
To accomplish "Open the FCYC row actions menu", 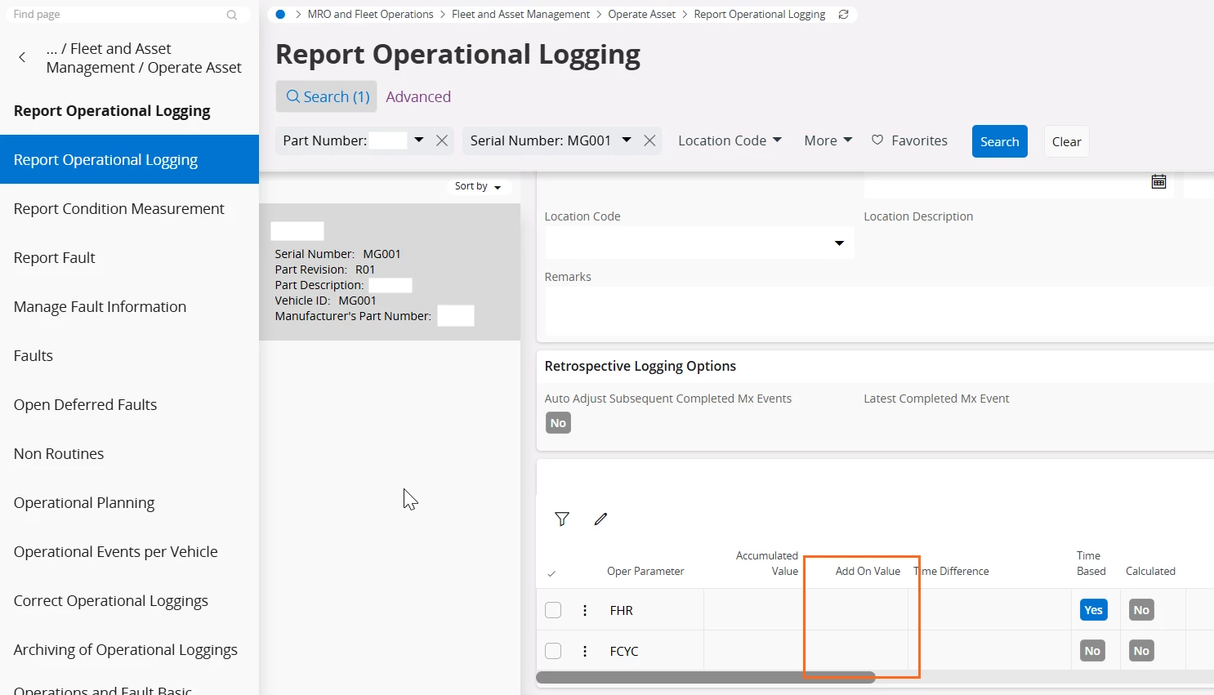I will coord(585,651).
